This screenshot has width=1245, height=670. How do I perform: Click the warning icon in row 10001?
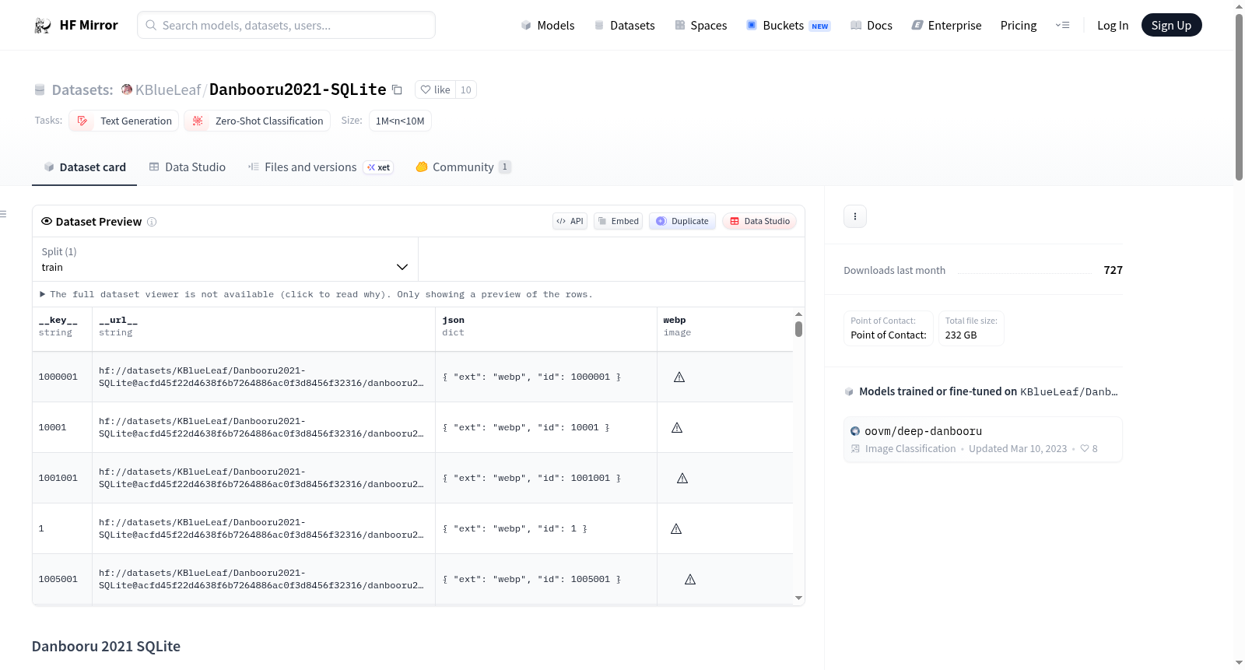677,427
